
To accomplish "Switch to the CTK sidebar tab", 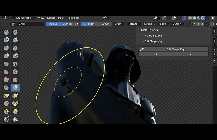I will coord(214,62).
